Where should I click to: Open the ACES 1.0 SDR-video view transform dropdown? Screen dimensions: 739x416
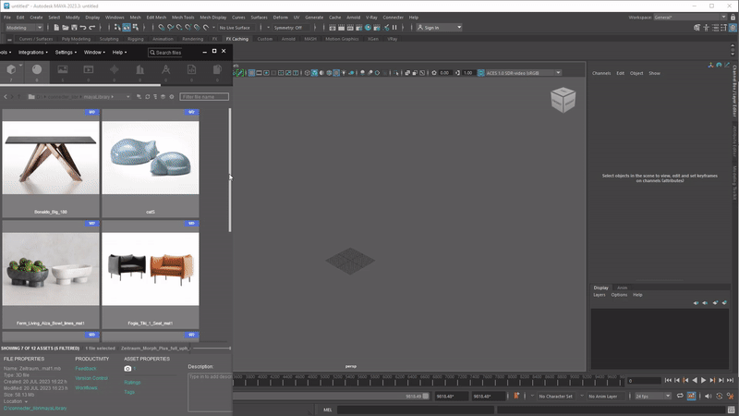click(x=523, y=73)
